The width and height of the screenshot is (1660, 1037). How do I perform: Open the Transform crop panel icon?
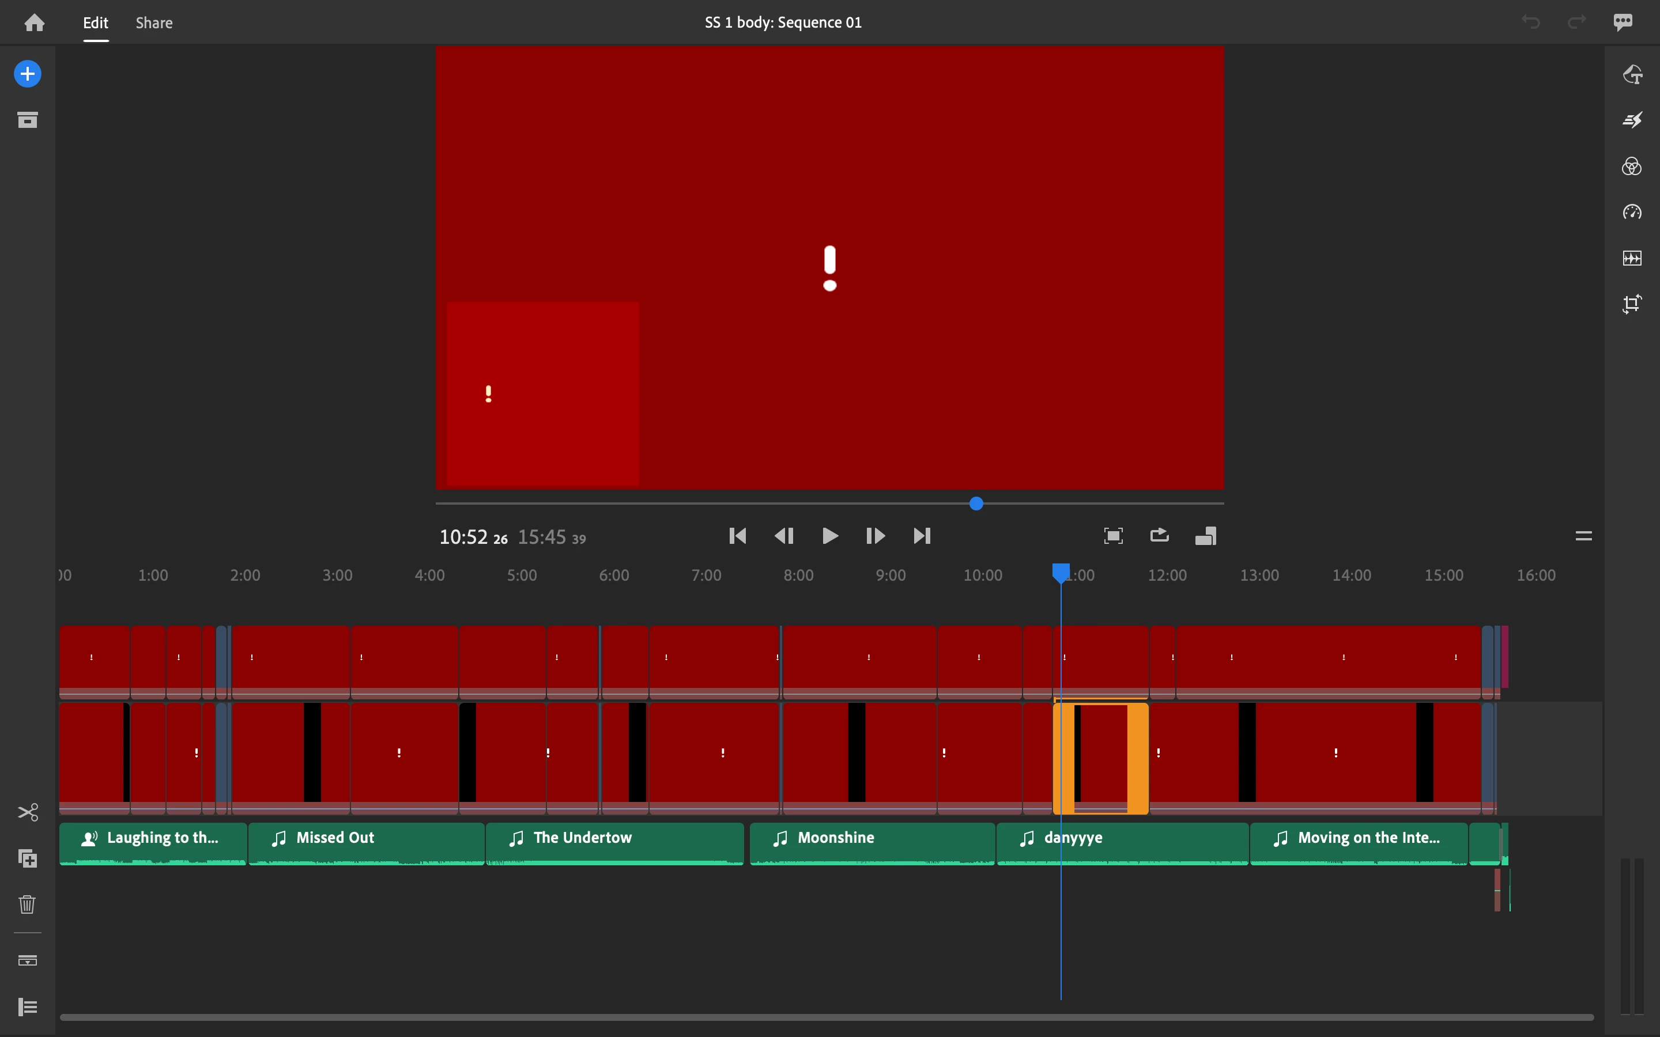1632,304
